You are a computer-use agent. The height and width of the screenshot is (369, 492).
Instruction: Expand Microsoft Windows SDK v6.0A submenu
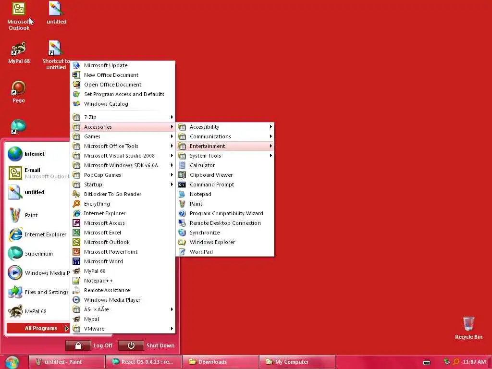(x=123, y=165)
